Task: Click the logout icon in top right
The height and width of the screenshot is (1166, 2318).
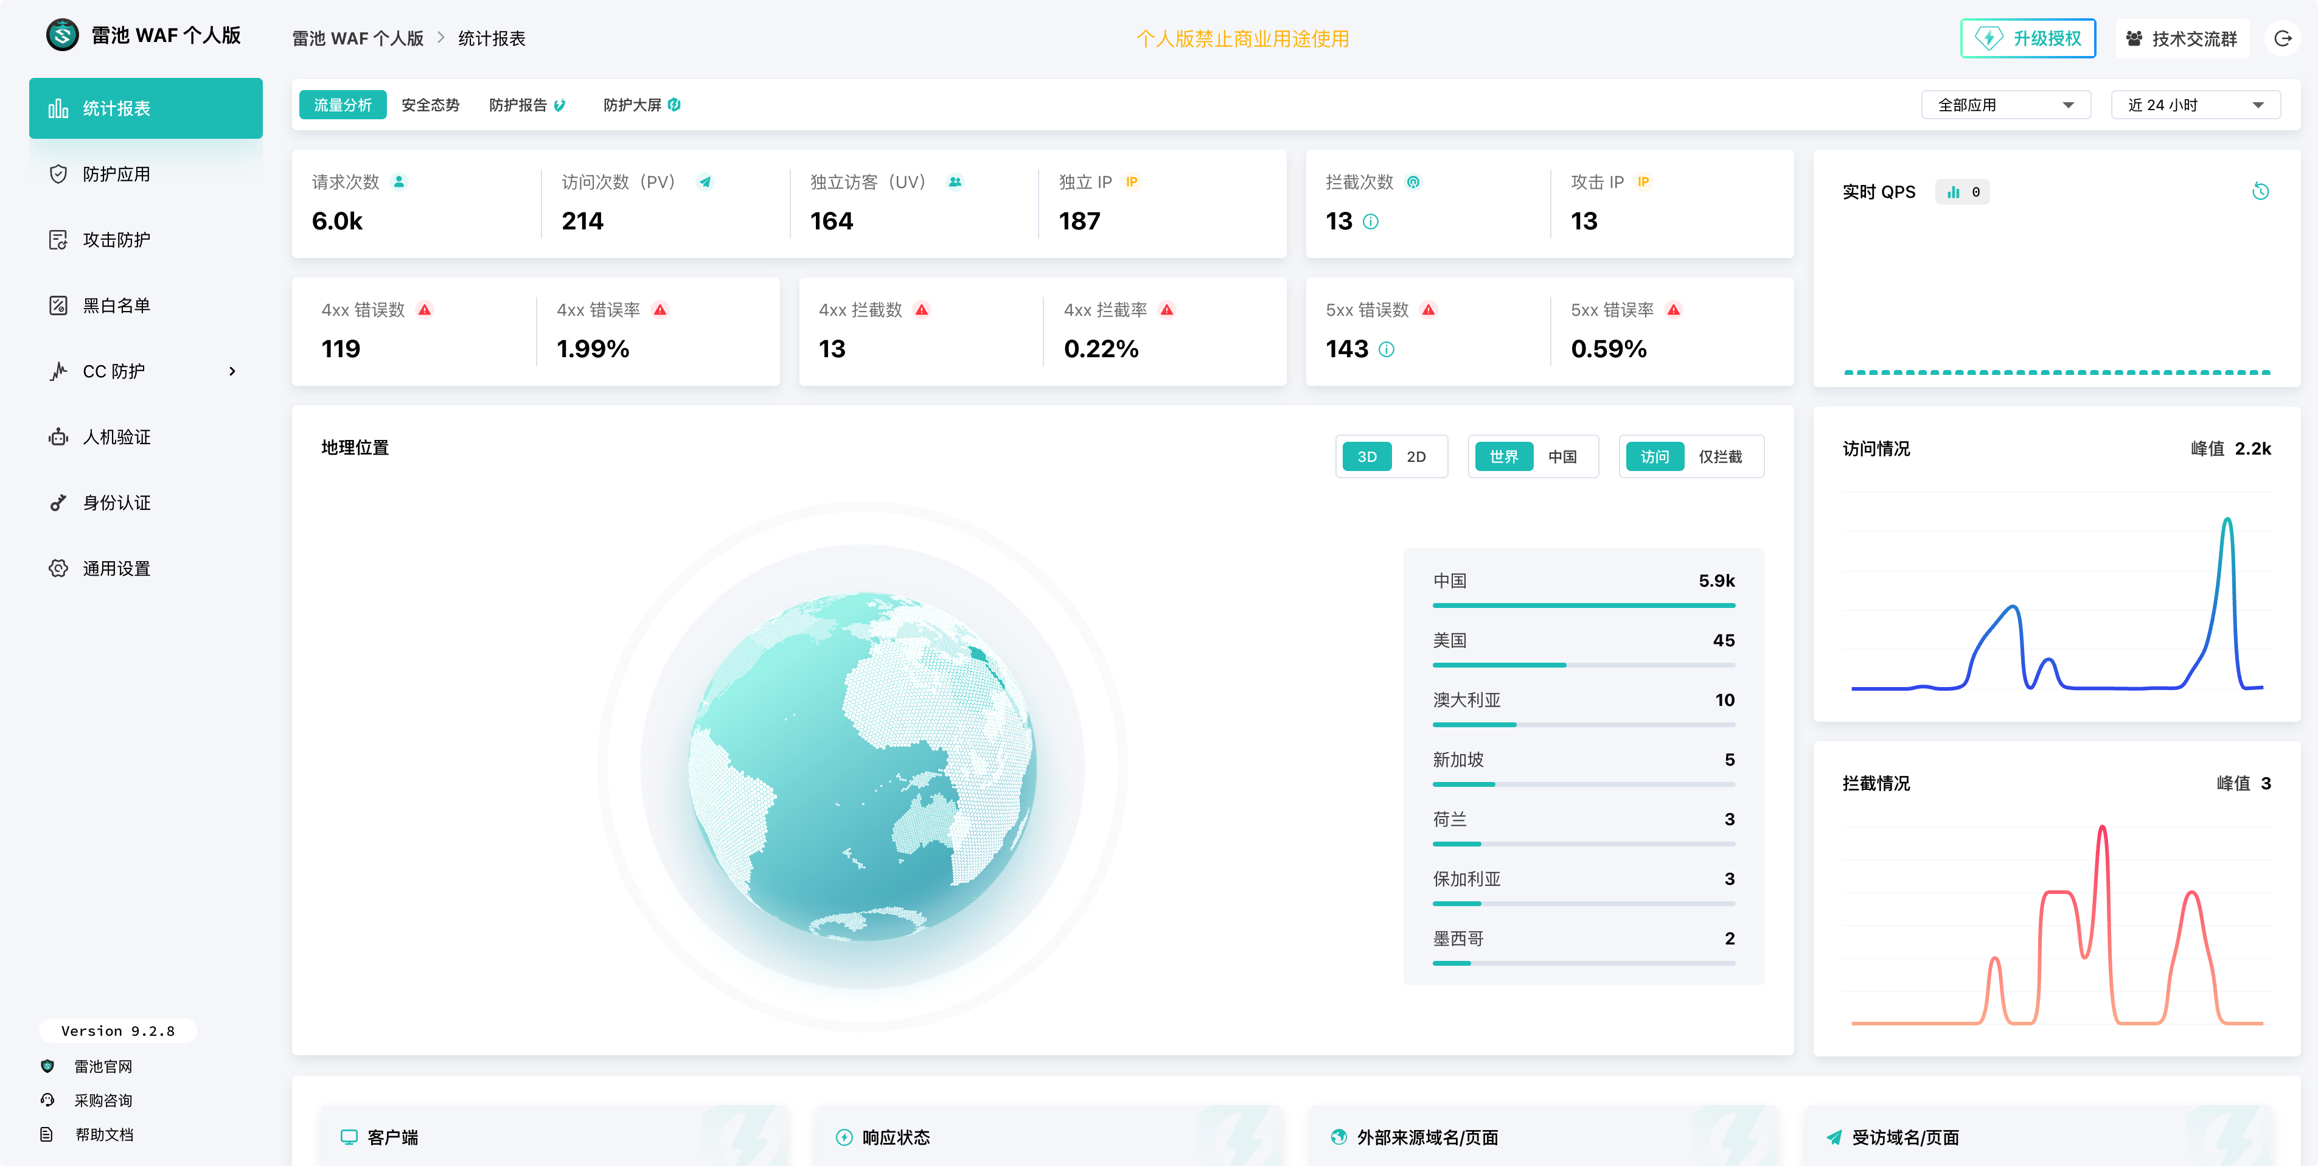Action: (2282, 39)
